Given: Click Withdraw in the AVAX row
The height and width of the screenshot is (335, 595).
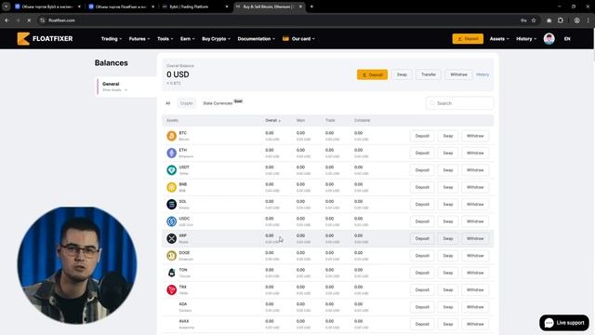Looking at the screenshot, I should (475, 324).
